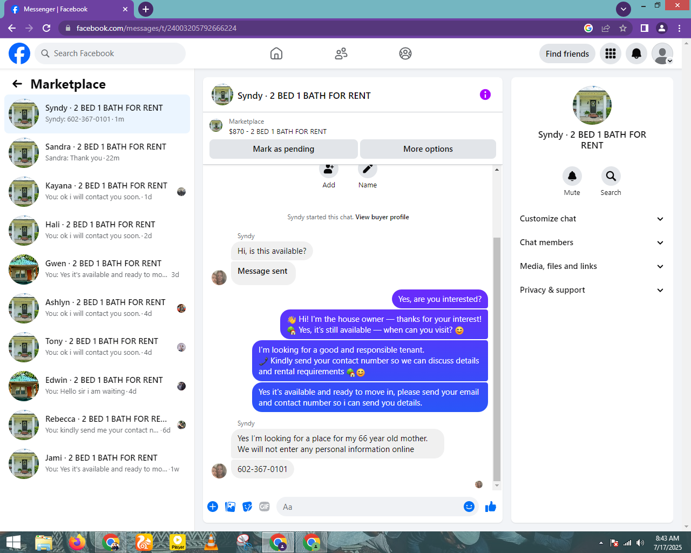Click chat scrollbar down arrow
Screen dimensions: 691x553
(497, 486)
